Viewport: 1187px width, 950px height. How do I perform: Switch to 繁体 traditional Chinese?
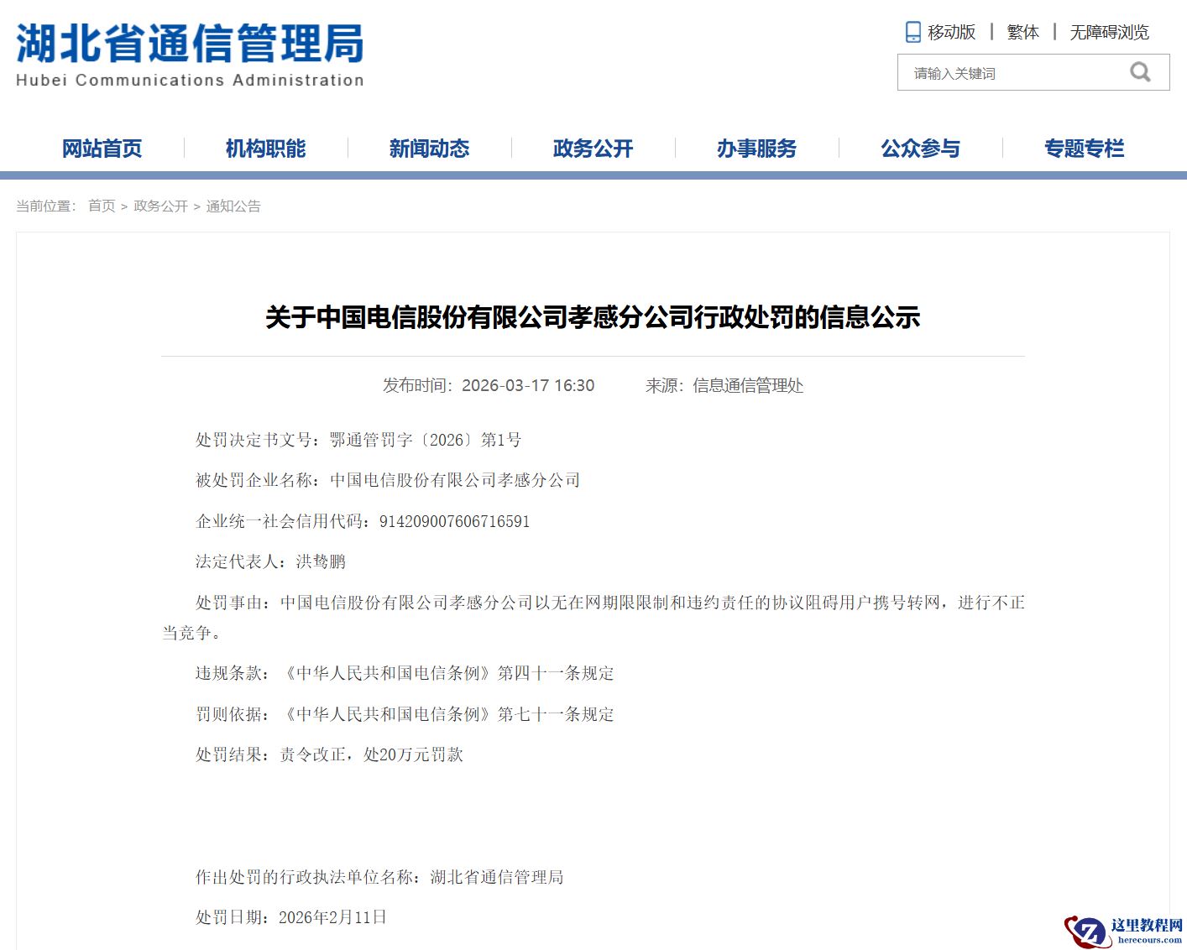click(1022, 31)
